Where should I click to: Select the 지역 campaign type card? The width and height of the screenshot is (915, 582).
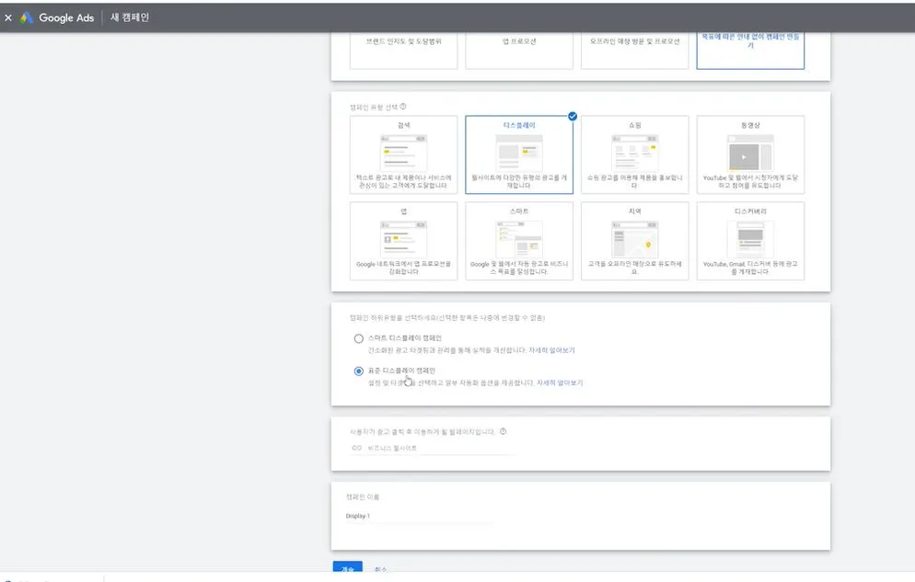[633, 240]
